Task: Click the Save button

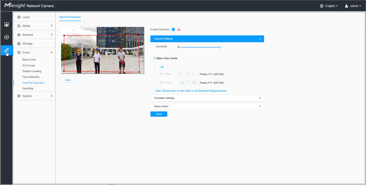Action: pos(159,114)
